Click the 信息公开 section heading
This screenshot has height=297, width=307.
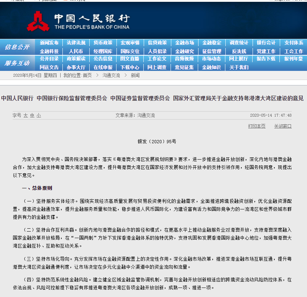tap(17, 47)
